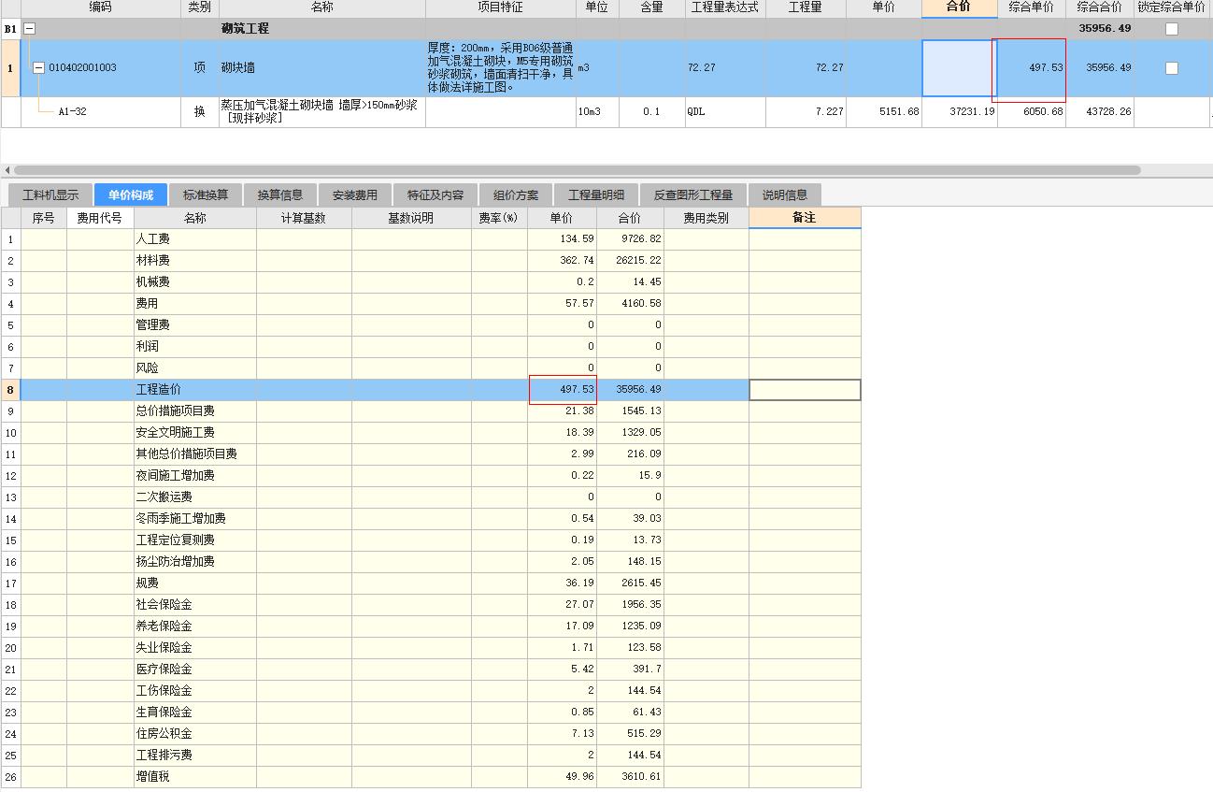Open the 特征及内容 tab
This screenshot has width=1213, height=792.
(x=435, y=195)
